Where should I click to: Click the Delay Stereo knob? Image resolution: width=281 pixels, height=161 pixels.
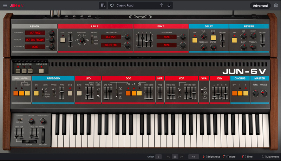213,47
